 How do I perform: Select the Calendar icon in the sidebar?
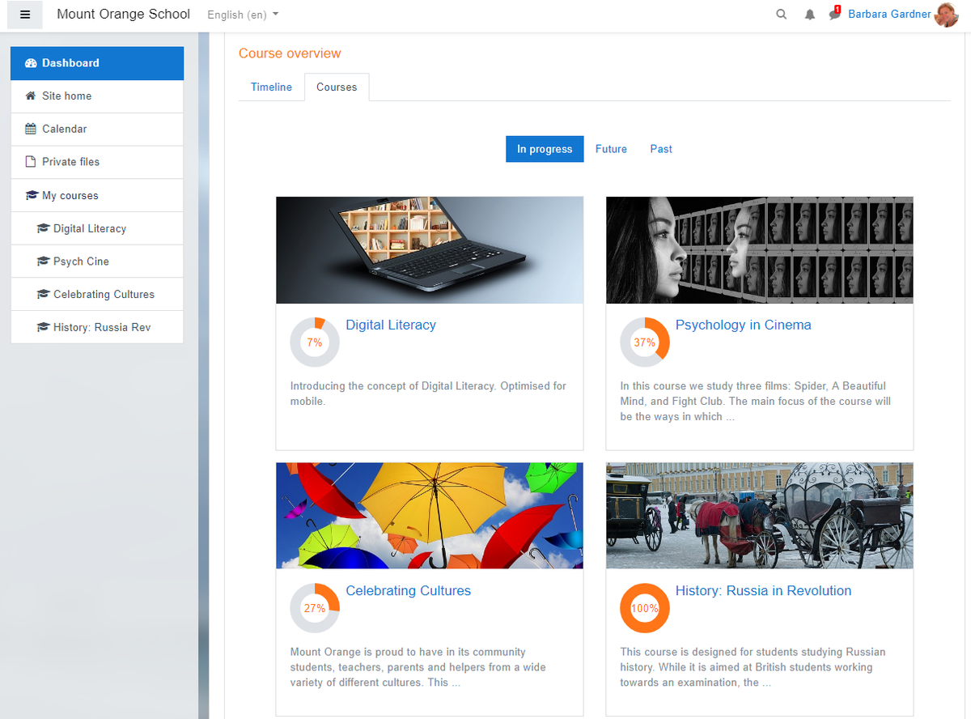(x=30, y=129)
